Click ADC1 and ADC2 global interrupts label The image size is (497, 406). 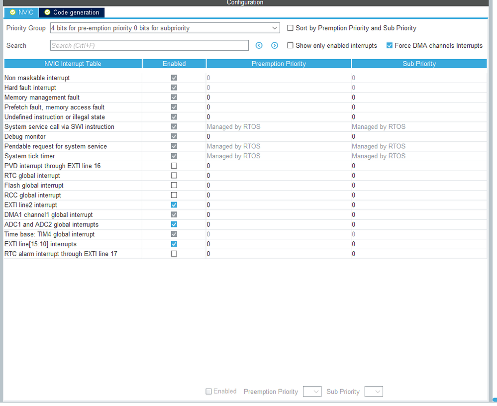click(51, 224)
